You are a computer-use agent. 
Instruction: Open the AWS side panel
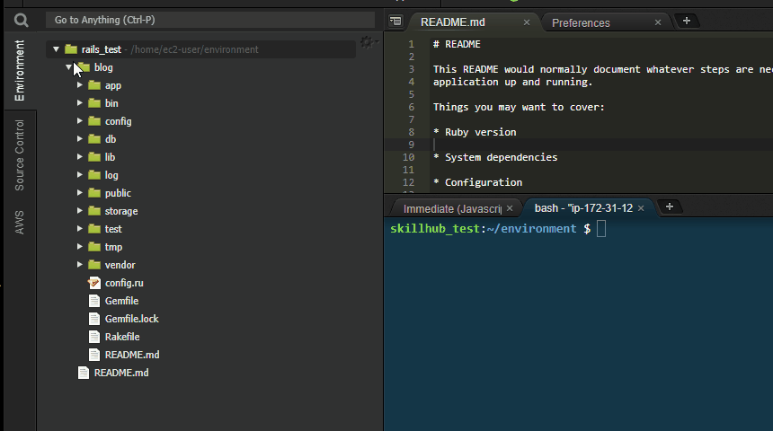pos(19,222)
